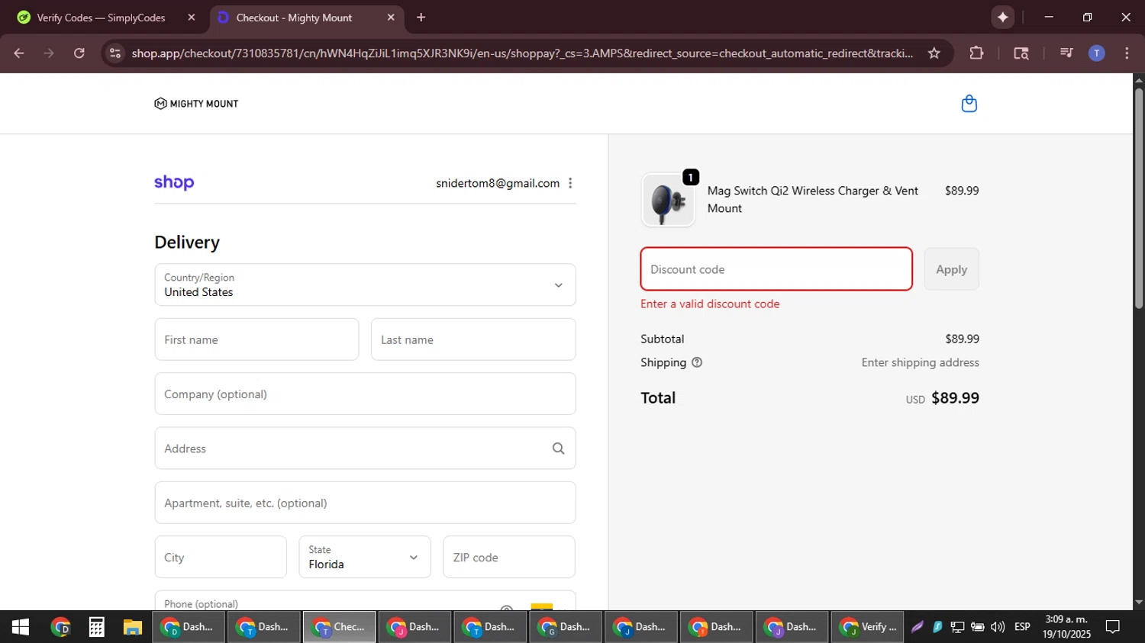The width and height of the screenshot is (1145, 643).
Task: Click the Mag Switch charger product thumbnail
Action: click(668, 200)
